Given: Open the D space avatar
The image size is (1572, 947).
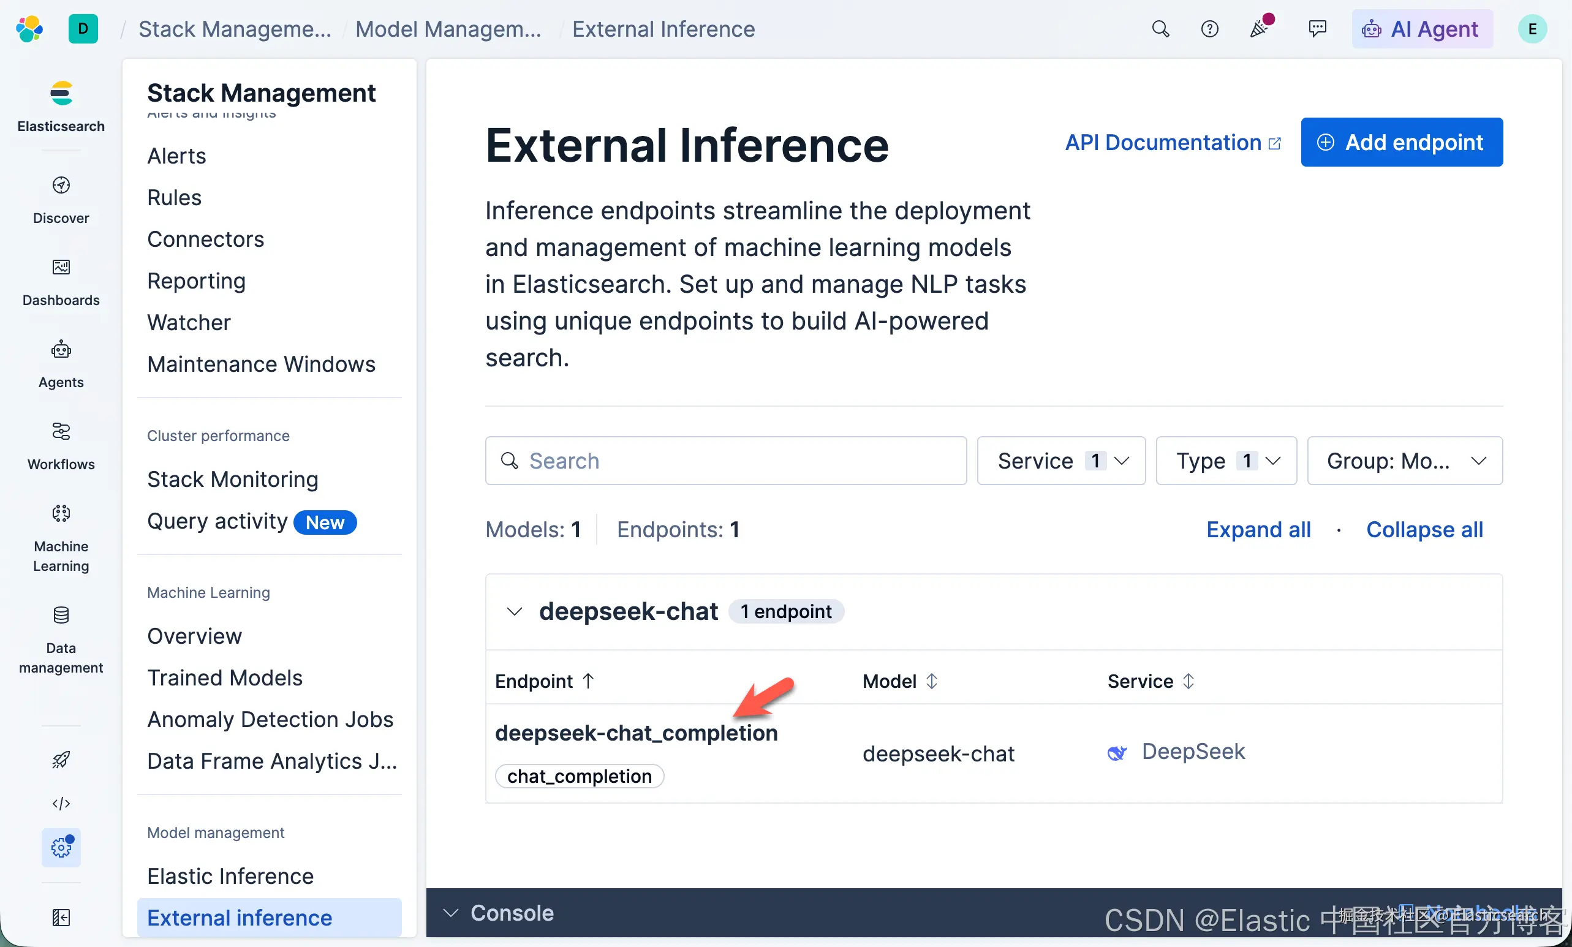Looking at the screenshot, I should tap(83, 29).
